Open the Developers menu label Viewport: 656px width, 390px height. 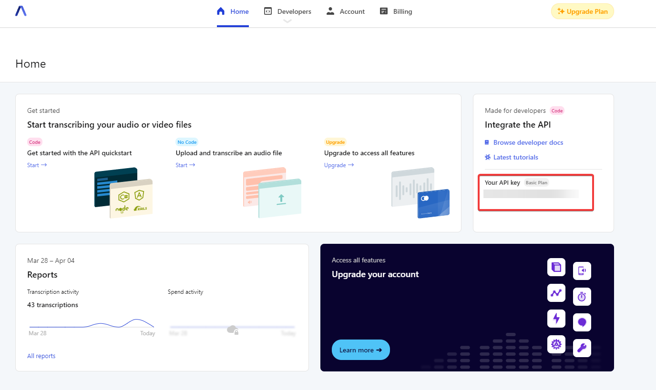pyautogui.click(x=294, y=11)
